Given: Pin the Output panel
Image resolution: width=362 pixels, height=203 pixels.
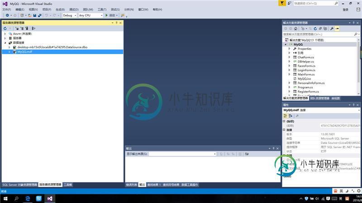Looking at the screenshot, I should point(274,148).
